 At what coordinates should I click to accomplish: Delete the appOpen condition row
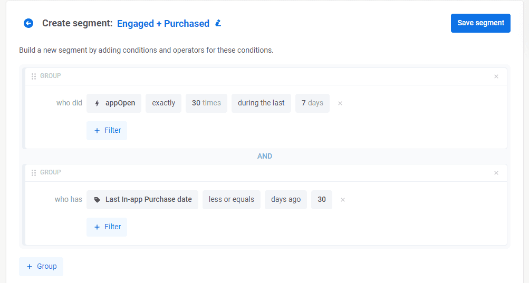click(340, 103)
